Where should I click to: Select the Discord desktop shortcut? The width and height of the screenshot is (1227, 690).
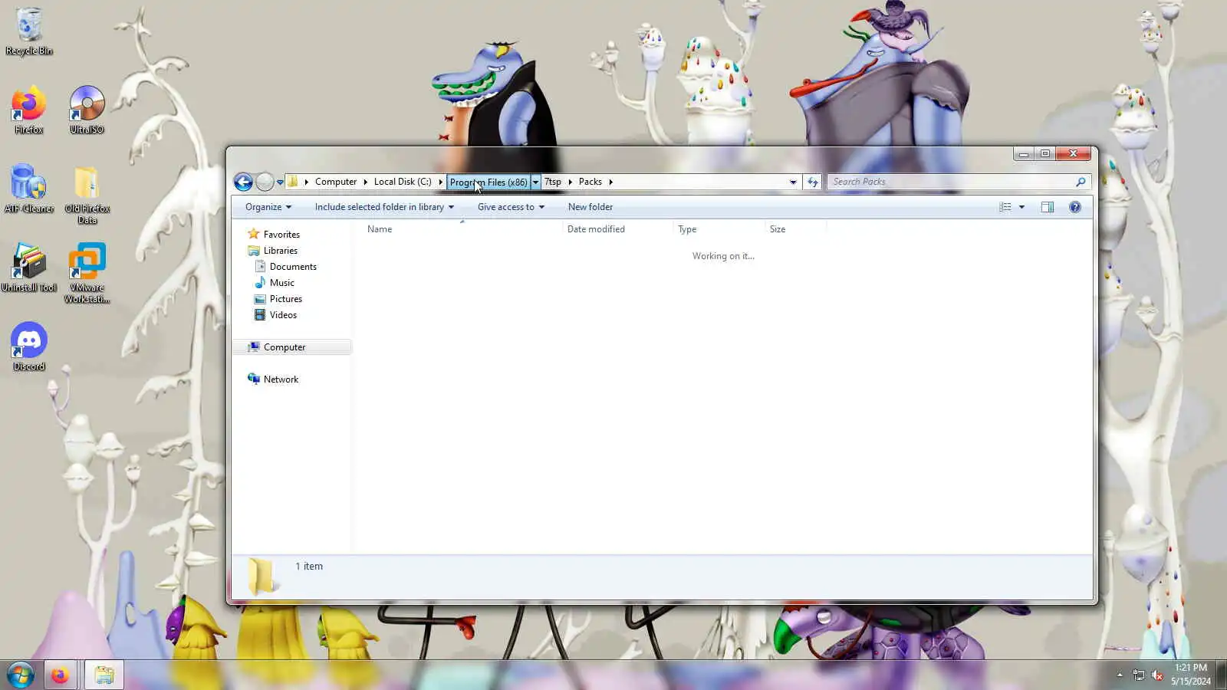pyautogui.click(x=29, y=347)
